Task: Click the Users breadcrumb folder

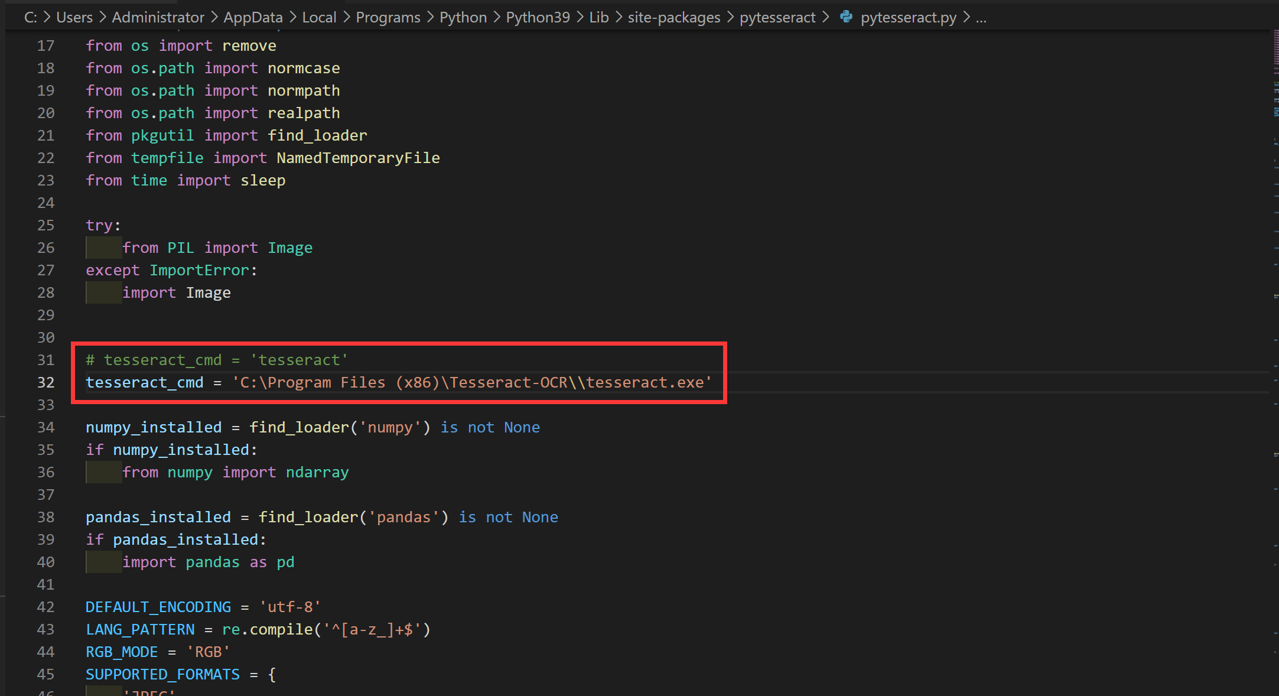Action: pos(74,18)
